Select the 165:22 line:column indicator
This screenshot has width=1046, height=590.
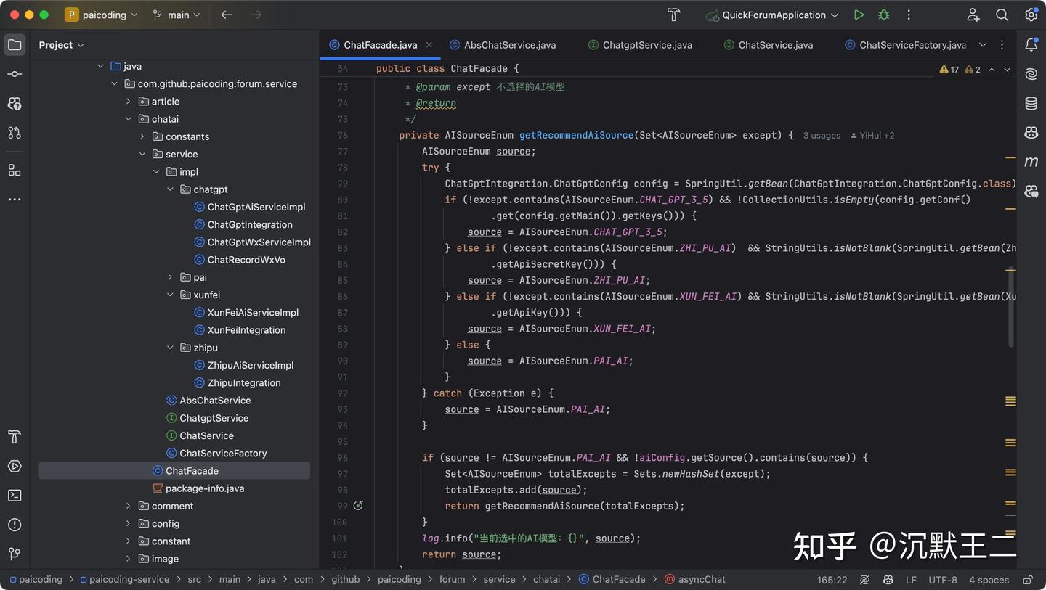(832, 580)
